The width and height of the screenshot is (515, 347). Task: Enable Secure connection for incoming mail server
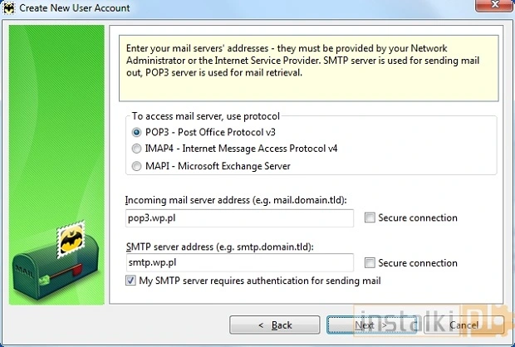[370, 218]
